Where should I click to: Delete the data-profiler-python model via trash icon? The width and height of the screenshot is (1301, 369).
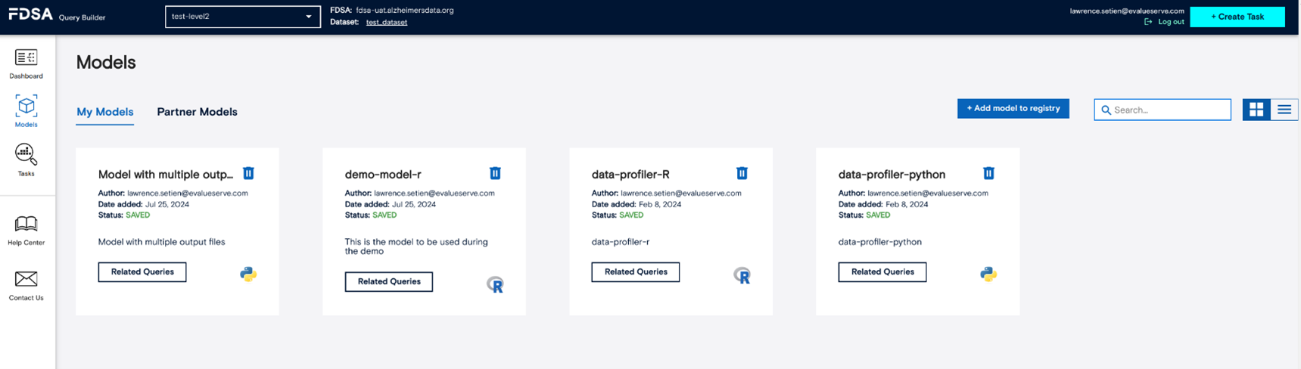(x=988, y=173)
